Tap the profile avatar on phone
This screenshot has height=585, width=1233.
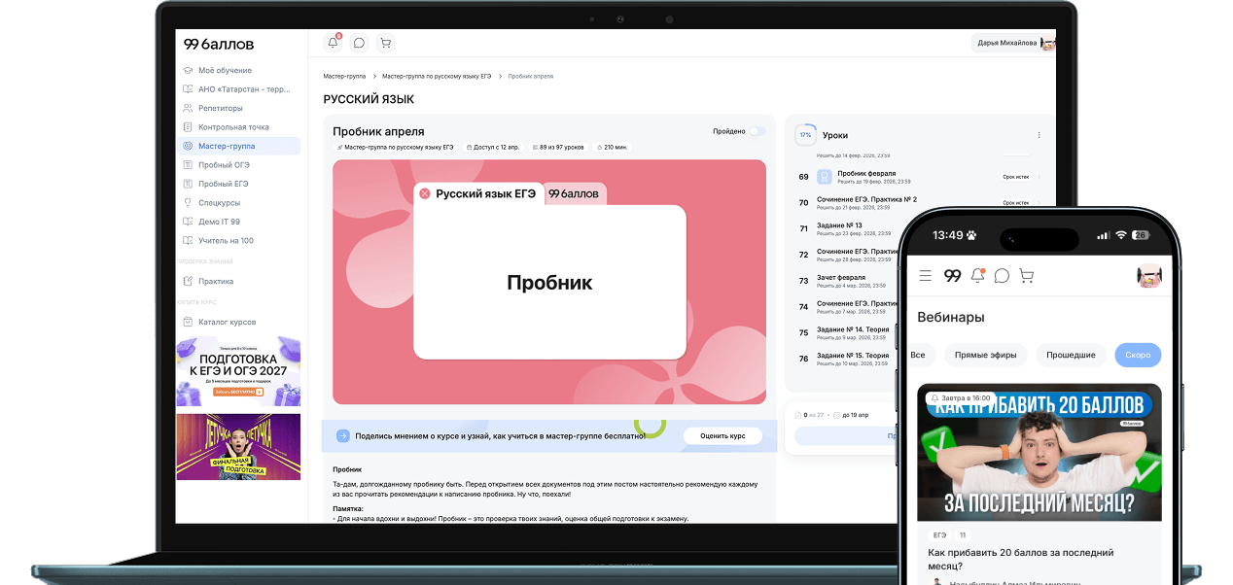pos(1149,276)
